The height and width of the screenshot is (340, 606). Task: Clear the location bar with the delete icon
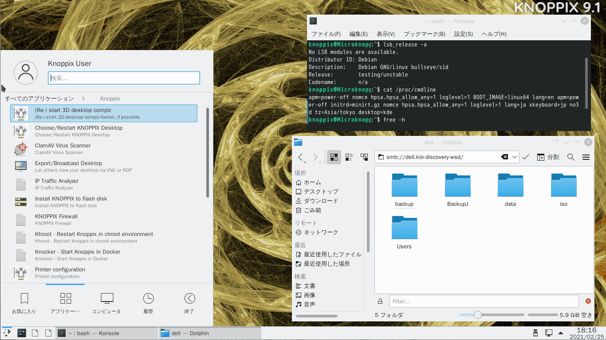tap(505, 157)
